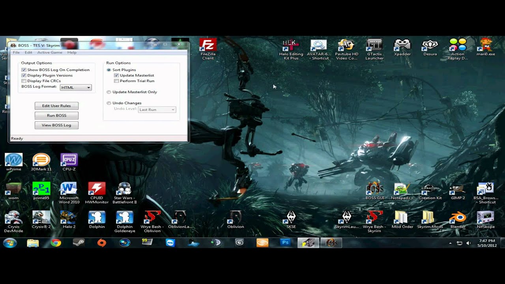Image resolution: width=505 pixels, height=284 pixels.
Task: Open the taskbar clock showing 7:47 PM
Action: click(487, 243)
